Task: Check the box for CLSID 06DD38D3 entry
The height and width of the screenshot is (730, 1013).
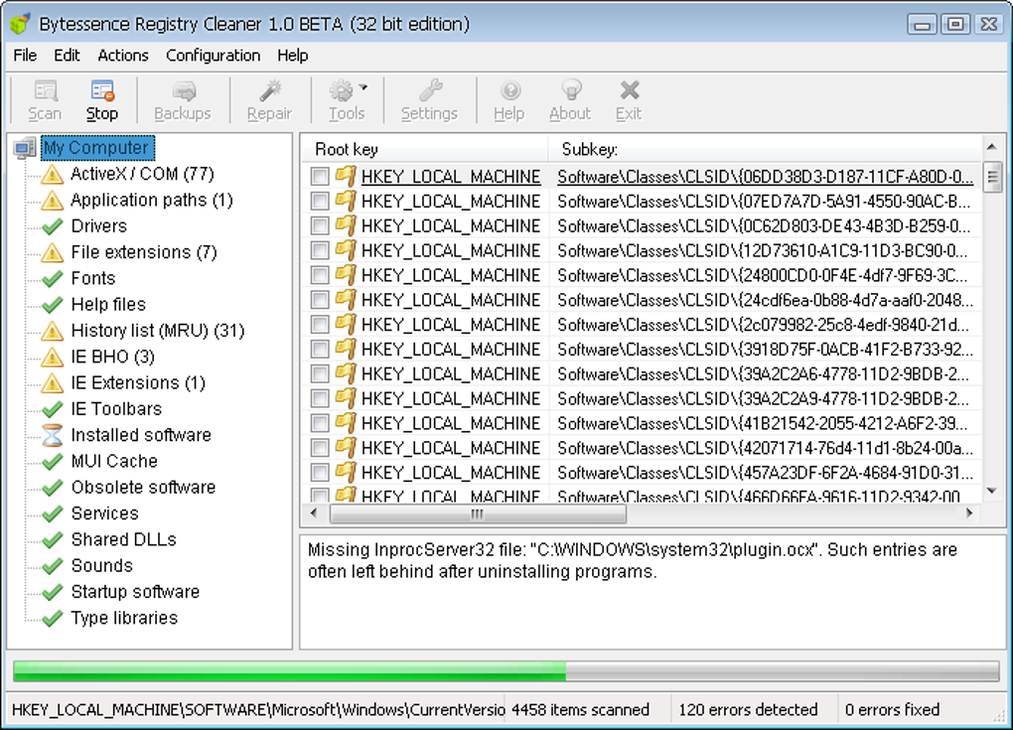Action: (319, 177)
